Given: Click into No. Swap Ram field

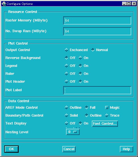Looking at the screenshot, I should 97,31.
